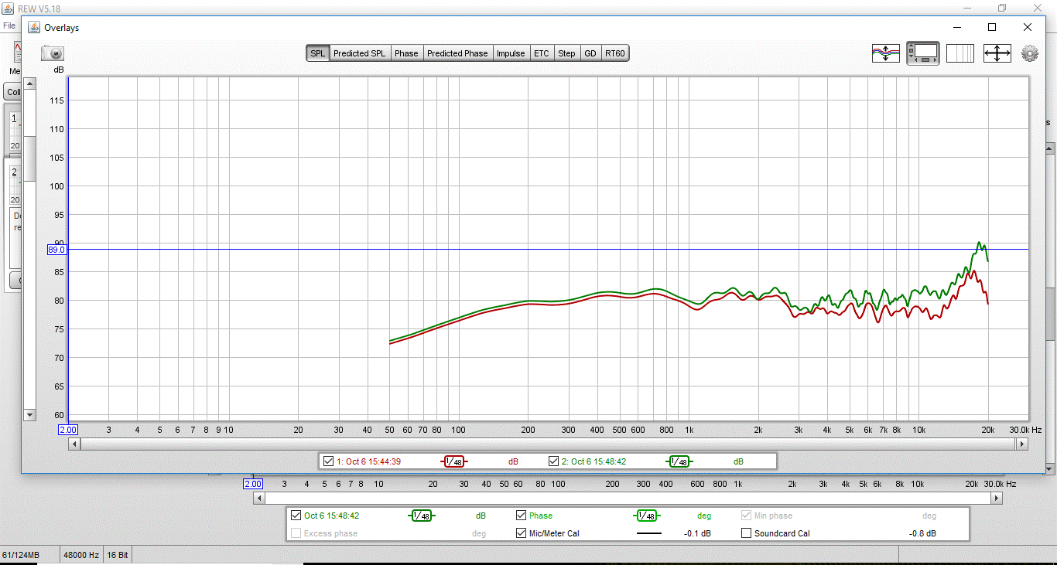Image resolution: width=1057 pixels, height=565 pixels.
Task: Click the main window 2.00 frequency box
Action: click(253, 484)
